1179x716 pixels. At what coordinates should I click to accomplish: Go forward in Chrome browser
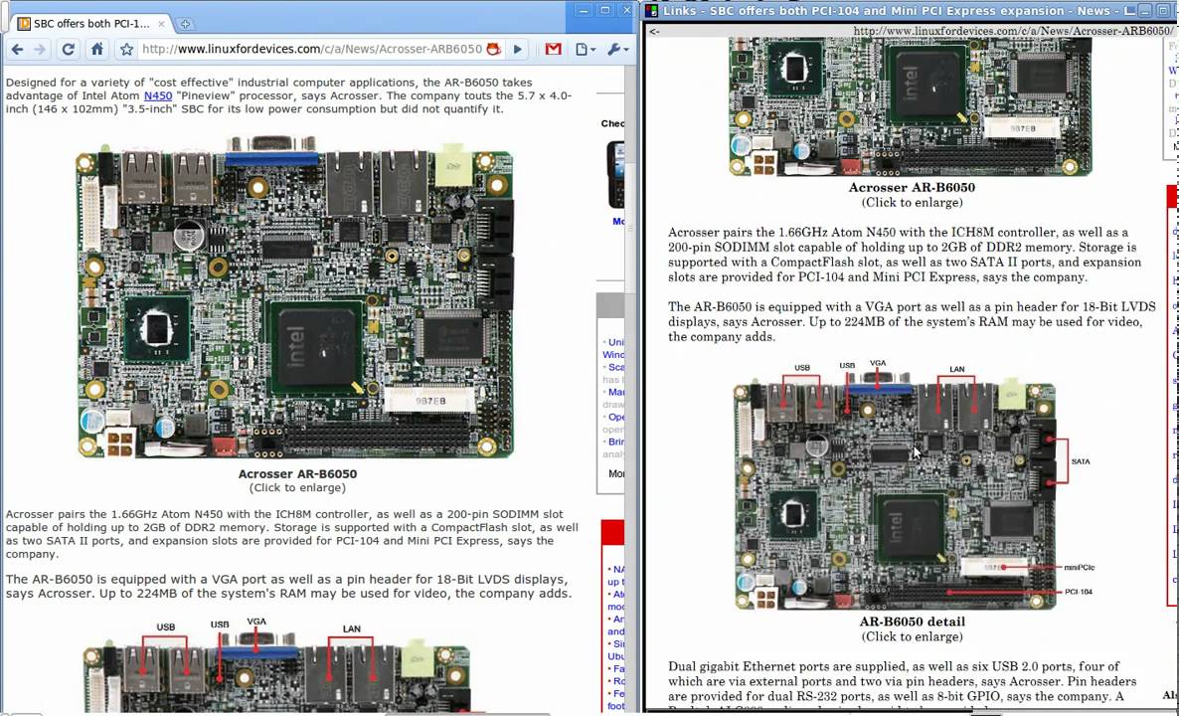coord(40,50)
